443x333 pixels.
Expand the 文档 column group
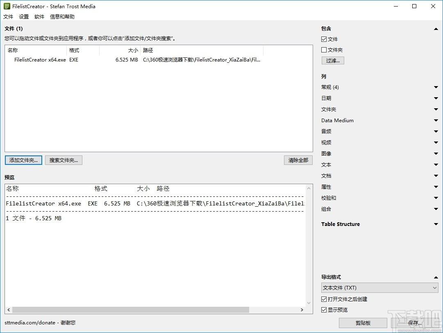(x=436, y=176)
